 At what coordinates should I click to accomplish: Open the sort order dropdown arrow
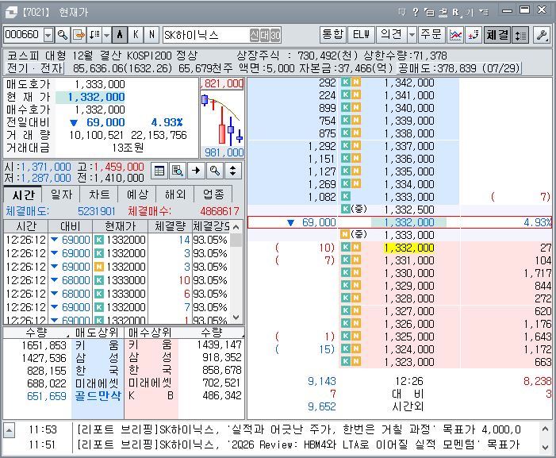click(107, 35)
